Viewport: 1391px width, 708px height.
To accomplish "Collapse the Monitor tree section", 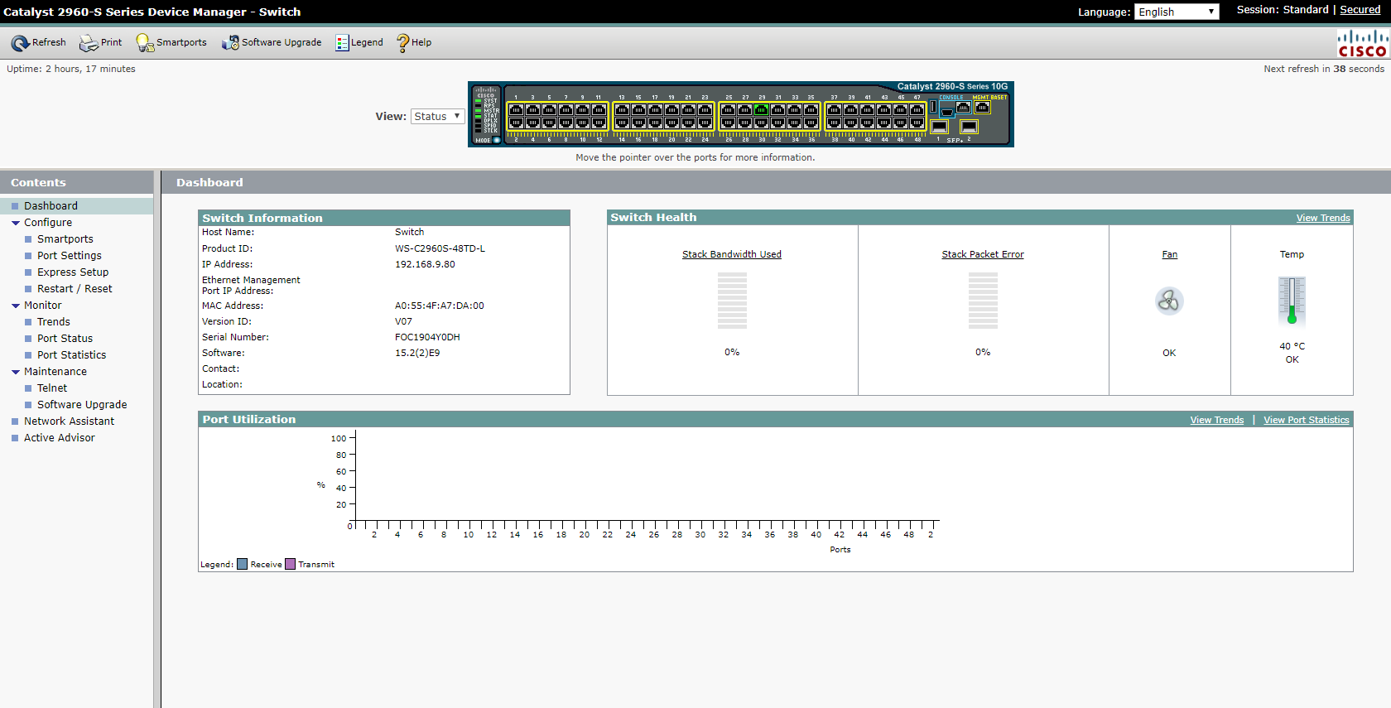I will [16, 306].
